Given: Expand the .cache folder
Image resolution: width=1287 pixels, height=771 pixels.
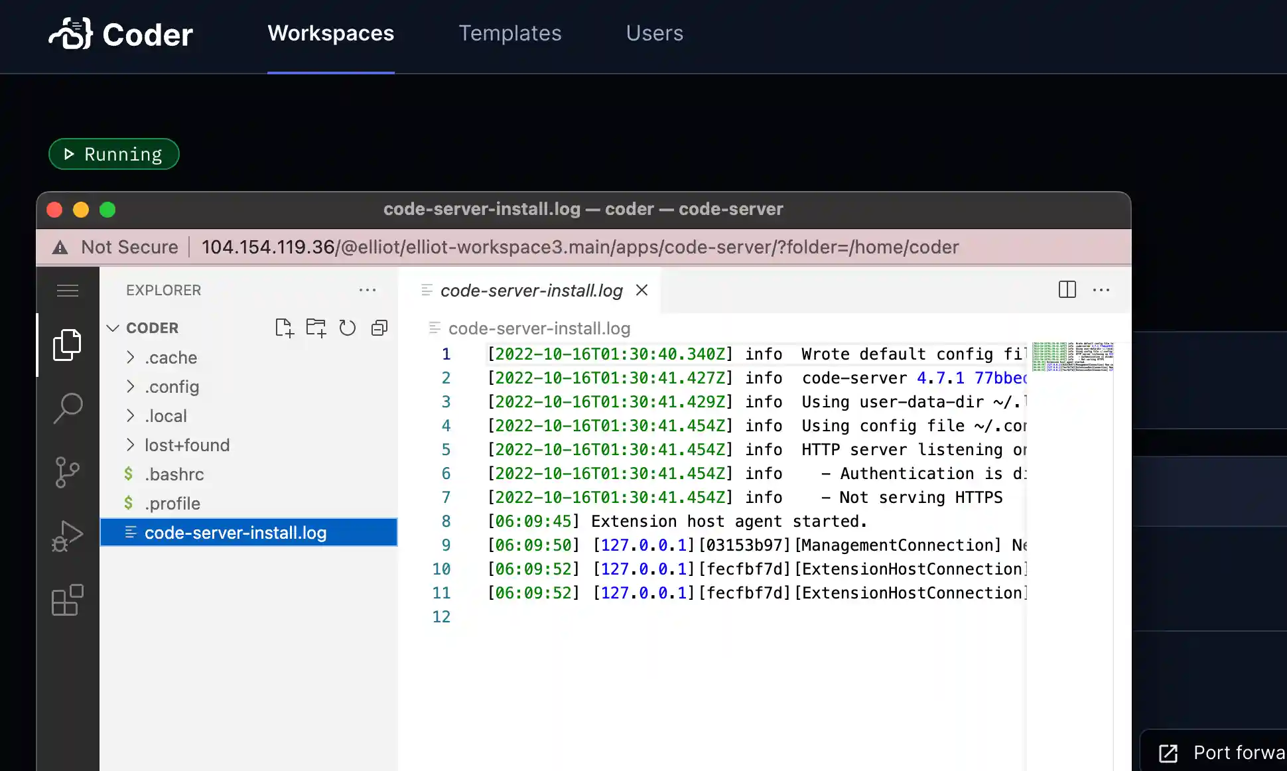Looking at the screenshot, I should click(x=170, y=358).
